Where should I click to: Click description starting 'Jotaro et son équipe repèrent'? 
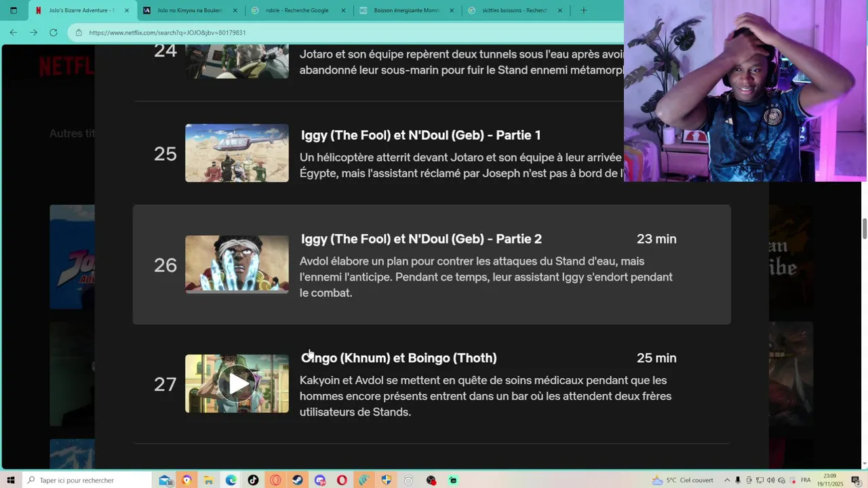461,62
